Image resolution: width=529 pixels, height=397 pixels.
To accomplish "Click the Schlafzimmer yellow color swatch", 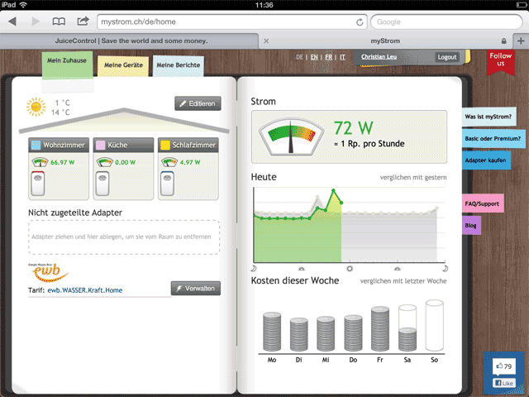I will [x=165, y=146].
